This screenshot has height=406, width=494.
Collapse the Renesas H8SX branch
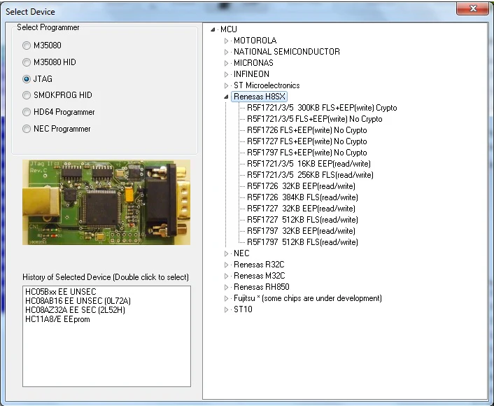226,97
